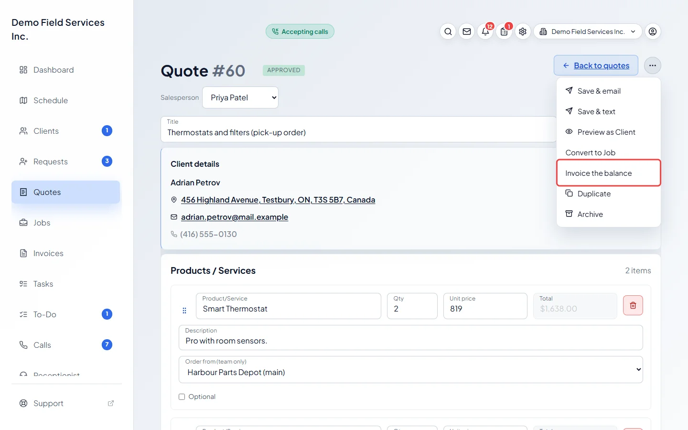Click the Unit price field

485,306
